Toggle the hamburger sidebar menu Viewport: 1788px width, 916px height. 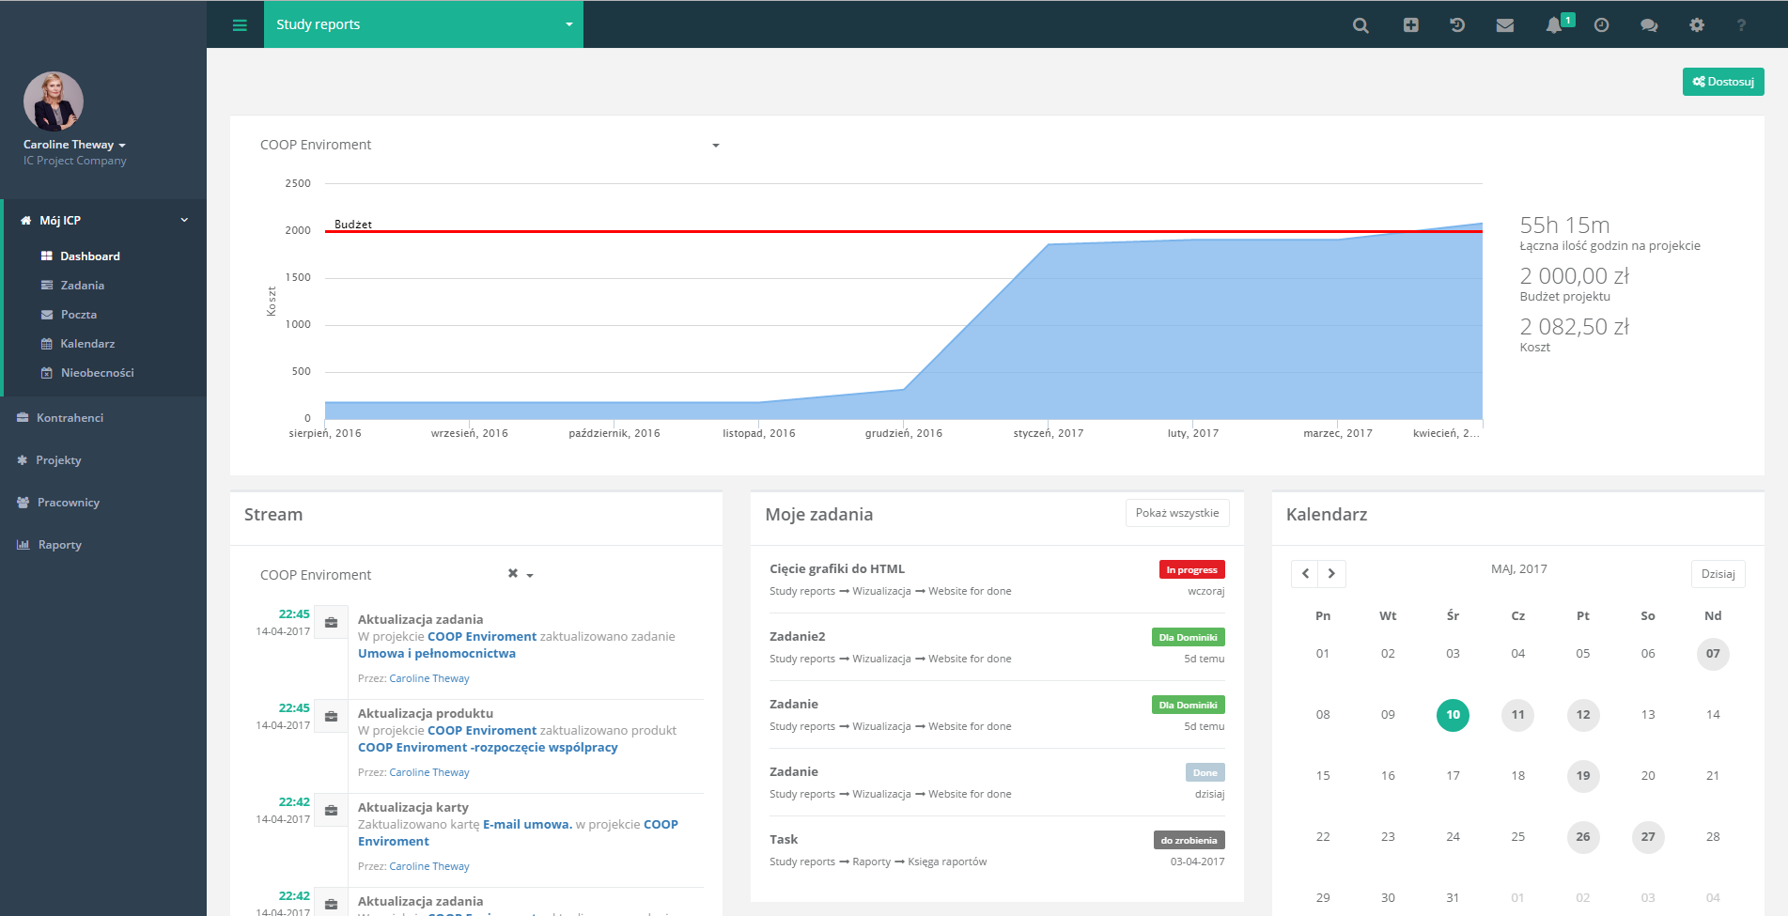coord(240,25)
